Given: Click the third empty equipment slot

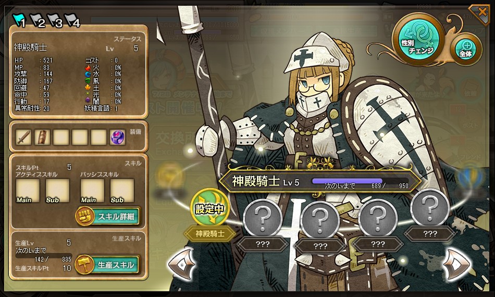Looking at the screenshot, I should 98,137.
